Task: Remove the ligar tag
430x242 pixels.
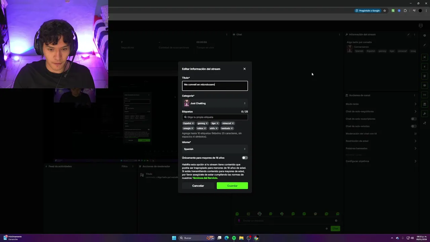Action: 218,123
